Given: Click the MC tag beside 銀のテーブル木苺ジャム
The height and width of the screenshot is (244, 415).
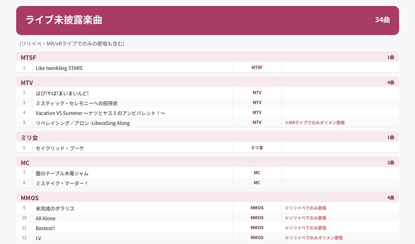Looking at the screenshot, I should 257,173.
